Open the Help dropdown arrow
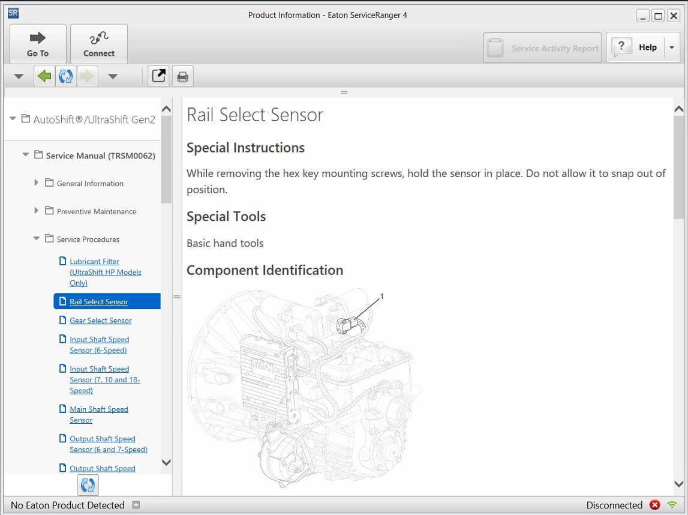Viewport: 688px width, 515px height. point(672,47)
